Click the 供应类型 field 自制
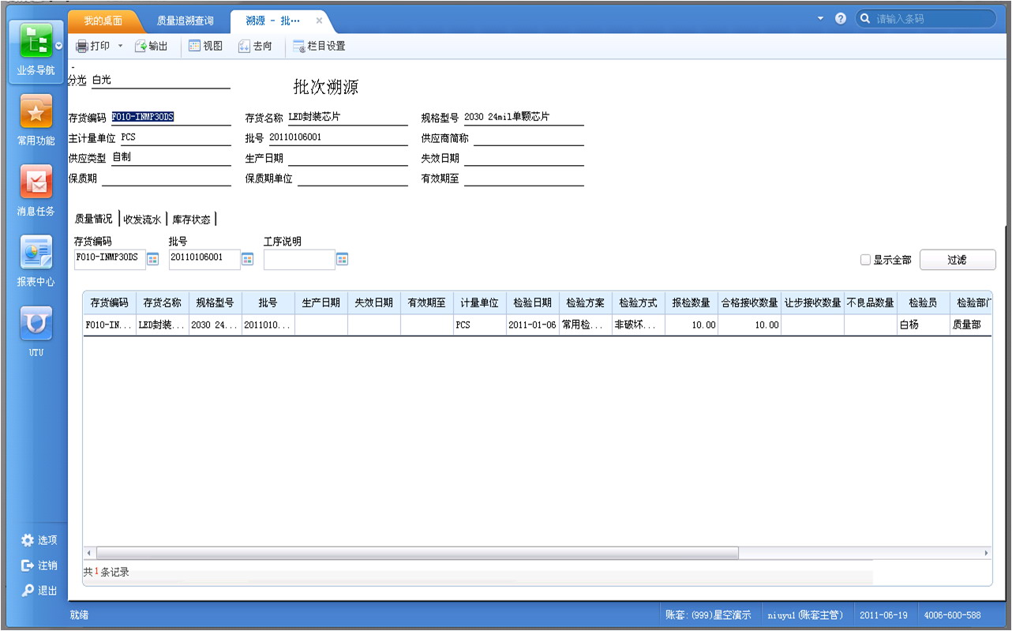This screenshot has height=631, width=1012. point(170,157)
